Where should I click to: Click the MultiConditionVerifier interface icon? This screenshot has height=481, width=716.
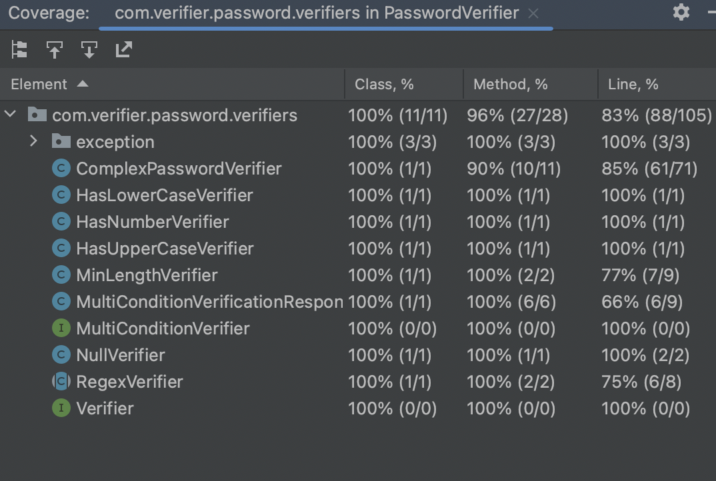click(61, 328)
